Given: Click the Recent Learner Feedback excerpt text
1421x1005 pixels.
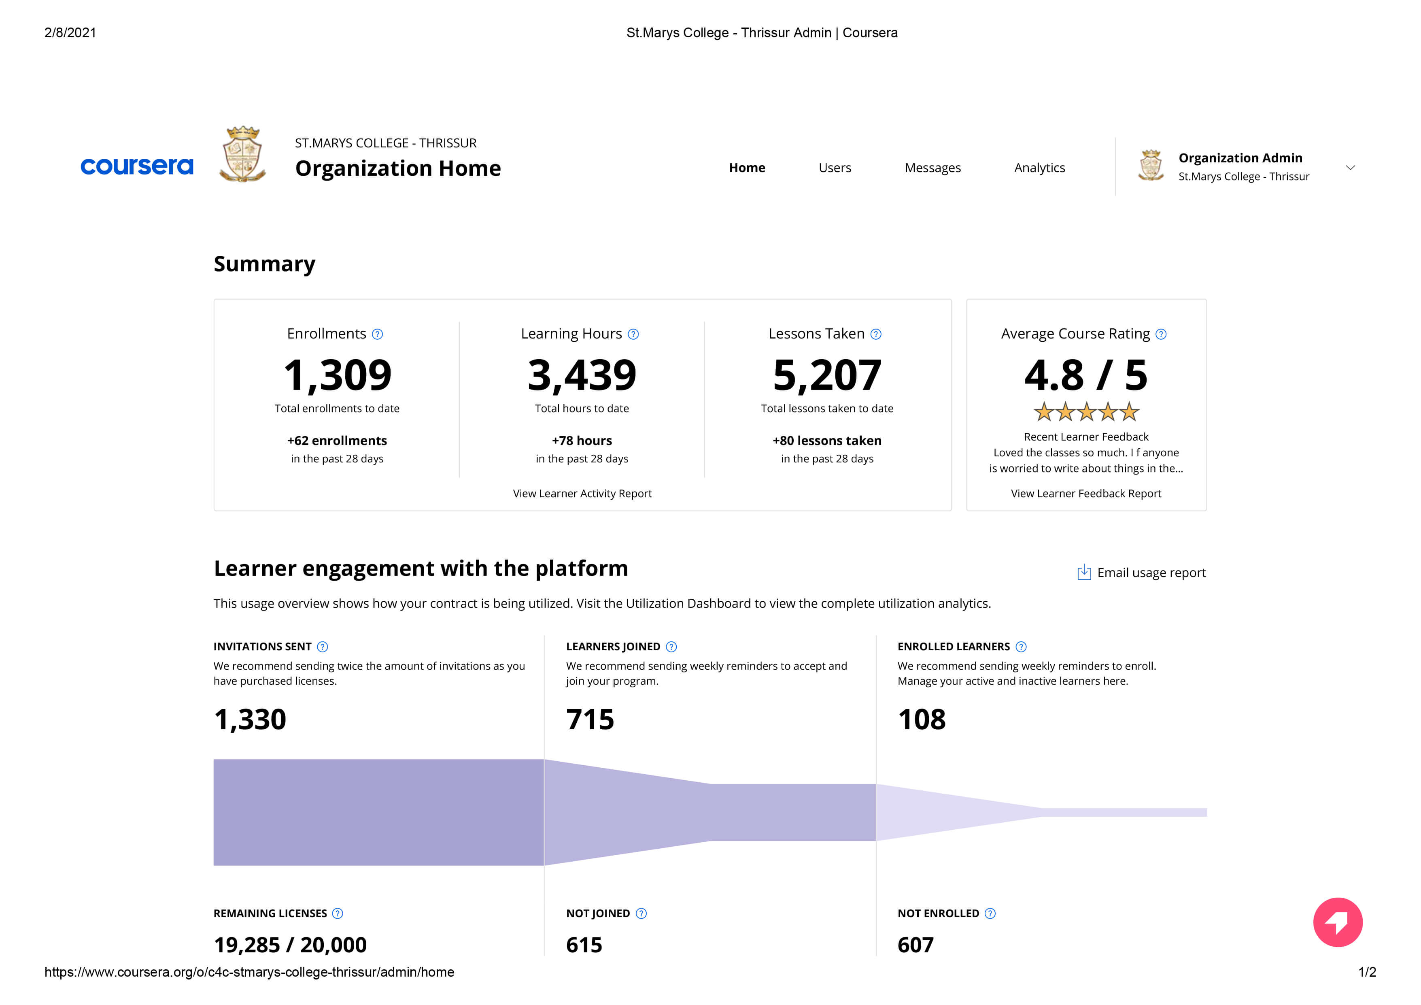Looking at the screenshot, I should coord(1086,461).
